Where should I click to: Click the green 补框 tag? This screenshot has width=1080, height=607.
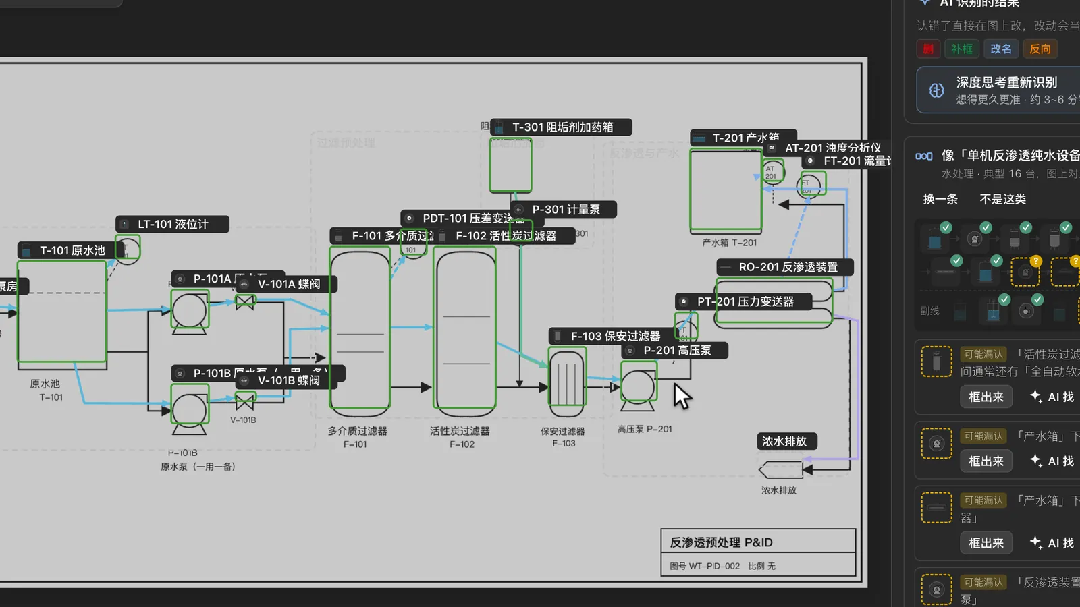point(962,49)
